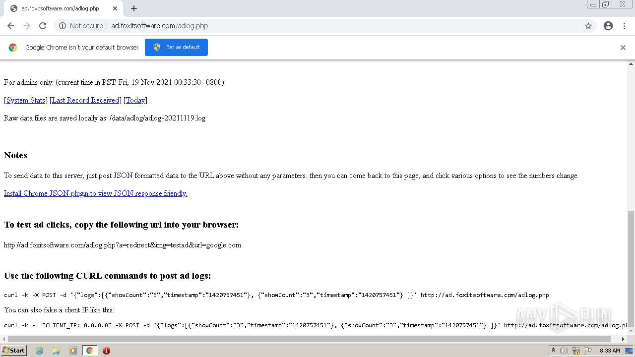Open the red stop-sign taskbar icon
This screenshot has width=635, height=357.
click(x=106, y=351)
